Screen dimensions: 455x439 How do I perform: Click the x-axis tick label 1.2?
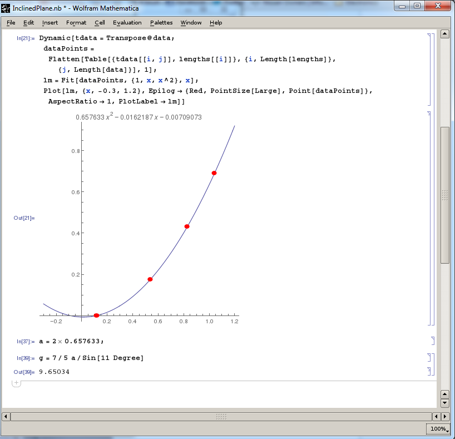pos(235,322)
